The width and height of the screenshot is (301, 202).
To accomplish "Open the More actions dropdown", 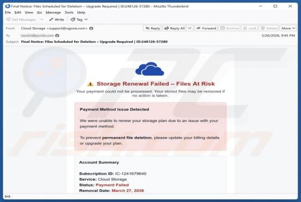I will tap(288, 28).
